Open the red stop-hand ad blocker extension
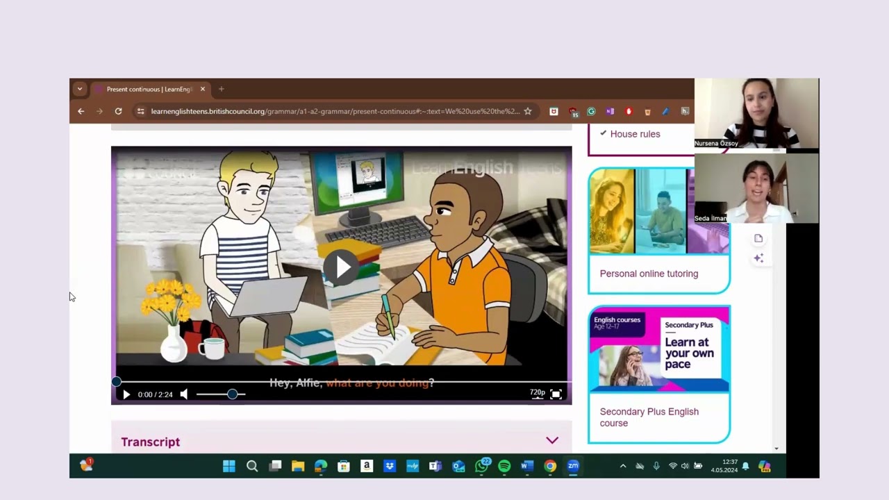The height and width of the screenshot is (500, 889). [629, 111]
